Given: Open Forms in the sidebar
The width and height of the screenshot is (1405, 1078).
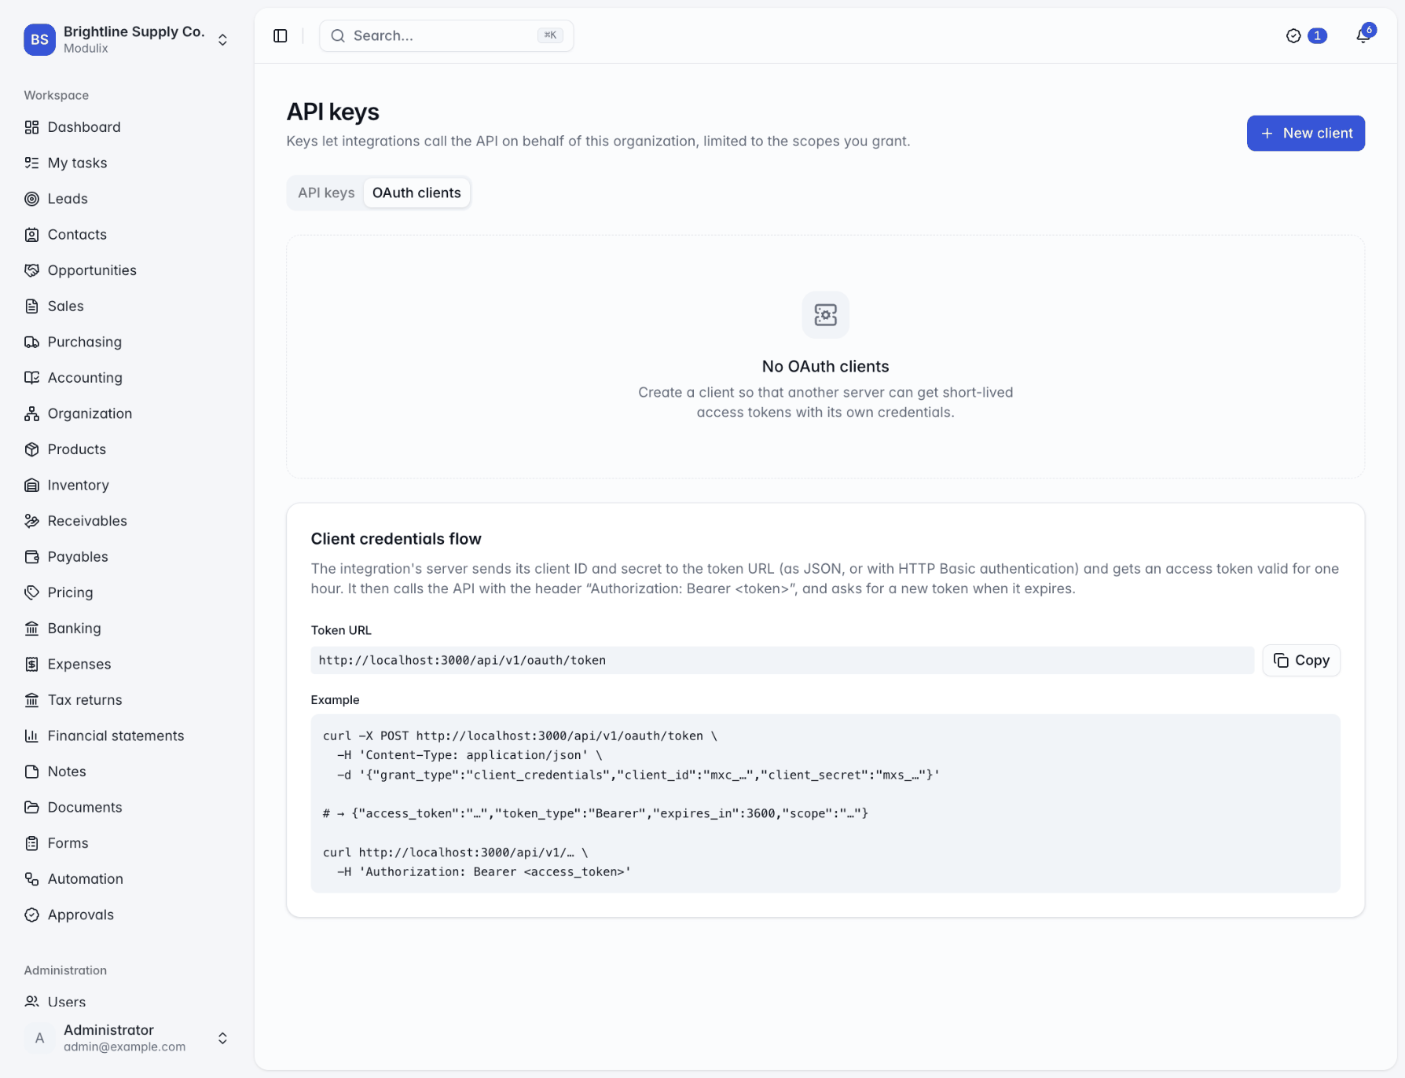Looking at the screenshot, I should 127,843.
